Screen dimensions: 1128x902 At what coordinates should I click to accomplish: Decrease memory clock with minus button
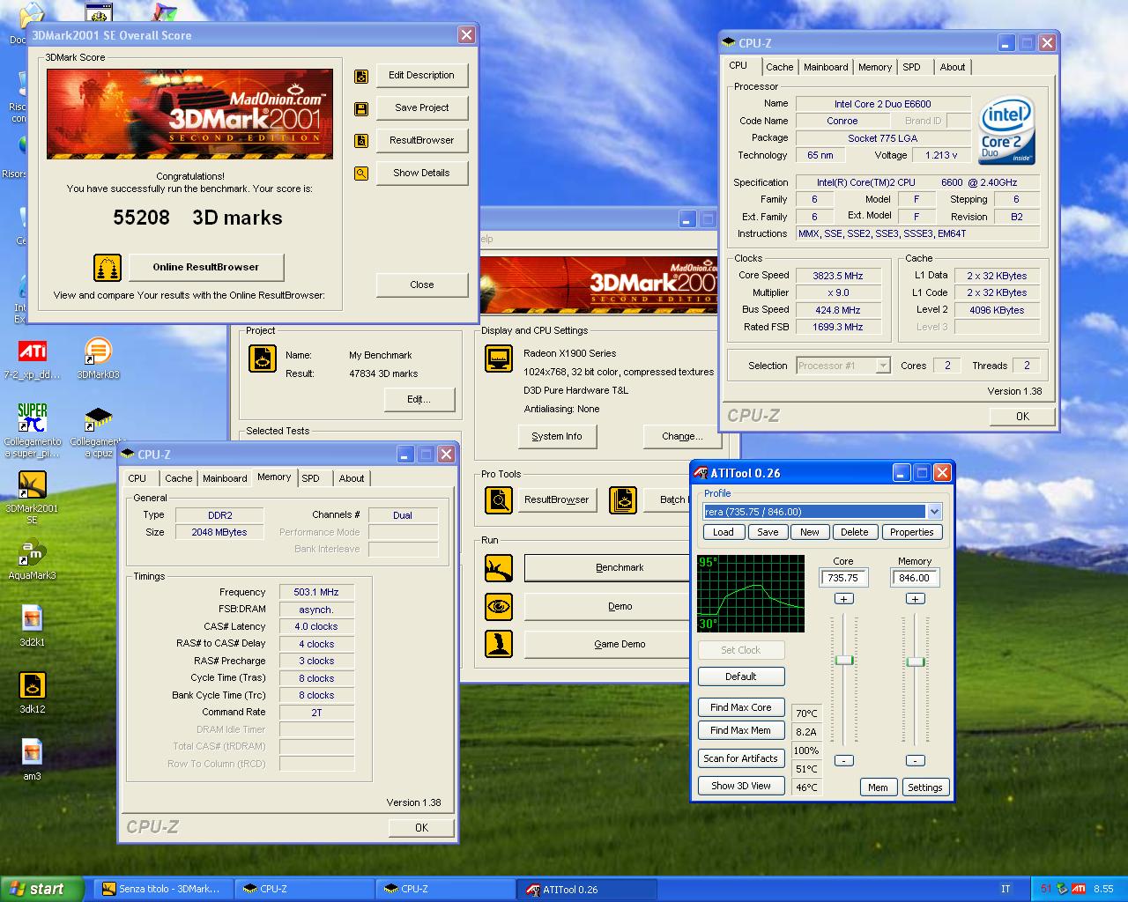[x=915, y=760]
